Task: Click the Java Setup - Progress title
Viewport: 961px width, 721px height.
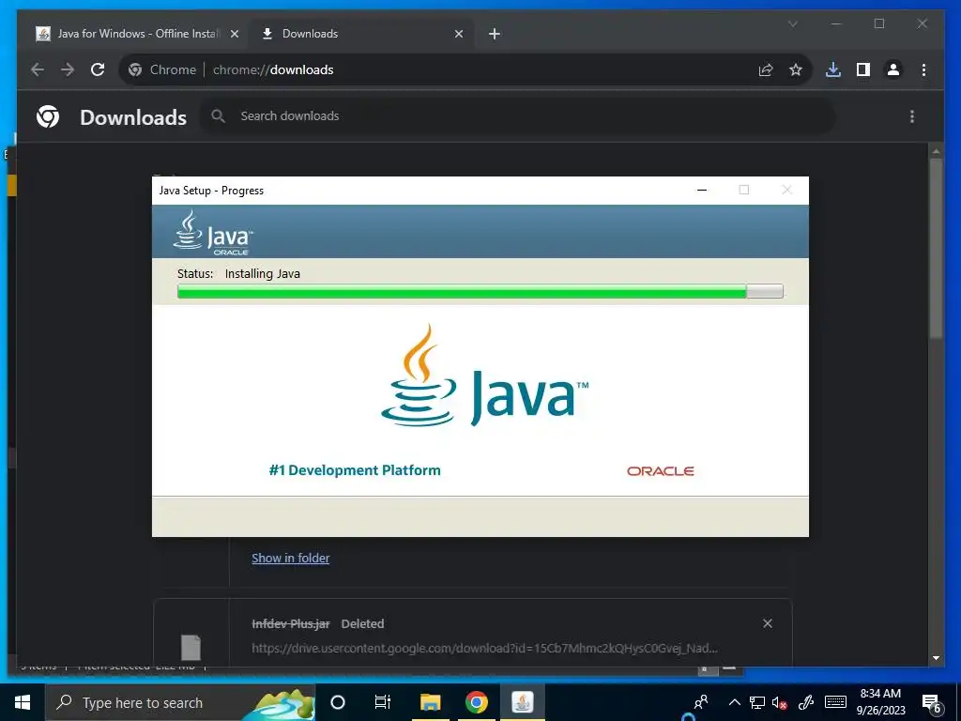Action: tap(211, 191)
